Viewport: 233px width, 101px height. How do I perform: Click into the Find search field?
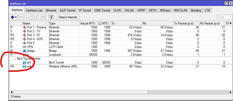coord(224,17)
